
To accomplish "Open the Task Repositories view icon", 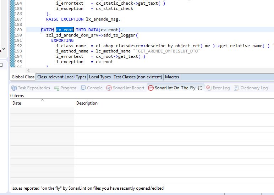I will coord(14,88).
